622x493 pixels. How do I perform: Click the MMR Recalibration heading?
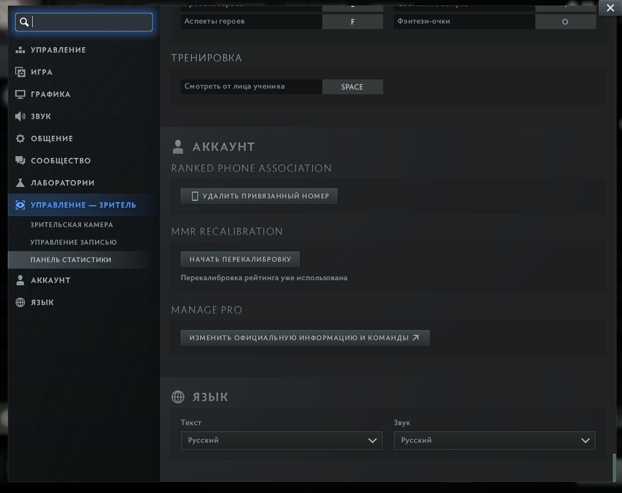227,232
